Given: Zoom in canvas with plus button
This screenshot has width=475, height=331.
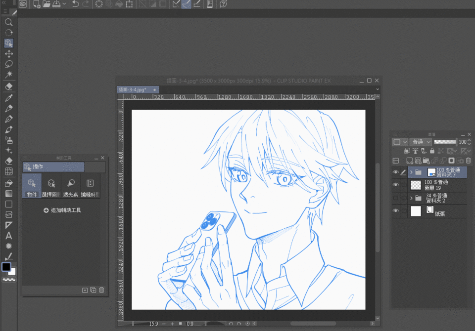Looking at the screenshot, I should pyautogui.click(x=172, y=324).
